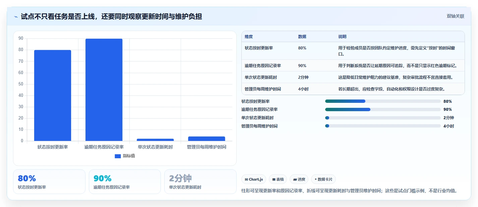
Task: Click the description beginning 用于检验成员是否按团队约定
Action: (397, 51)
